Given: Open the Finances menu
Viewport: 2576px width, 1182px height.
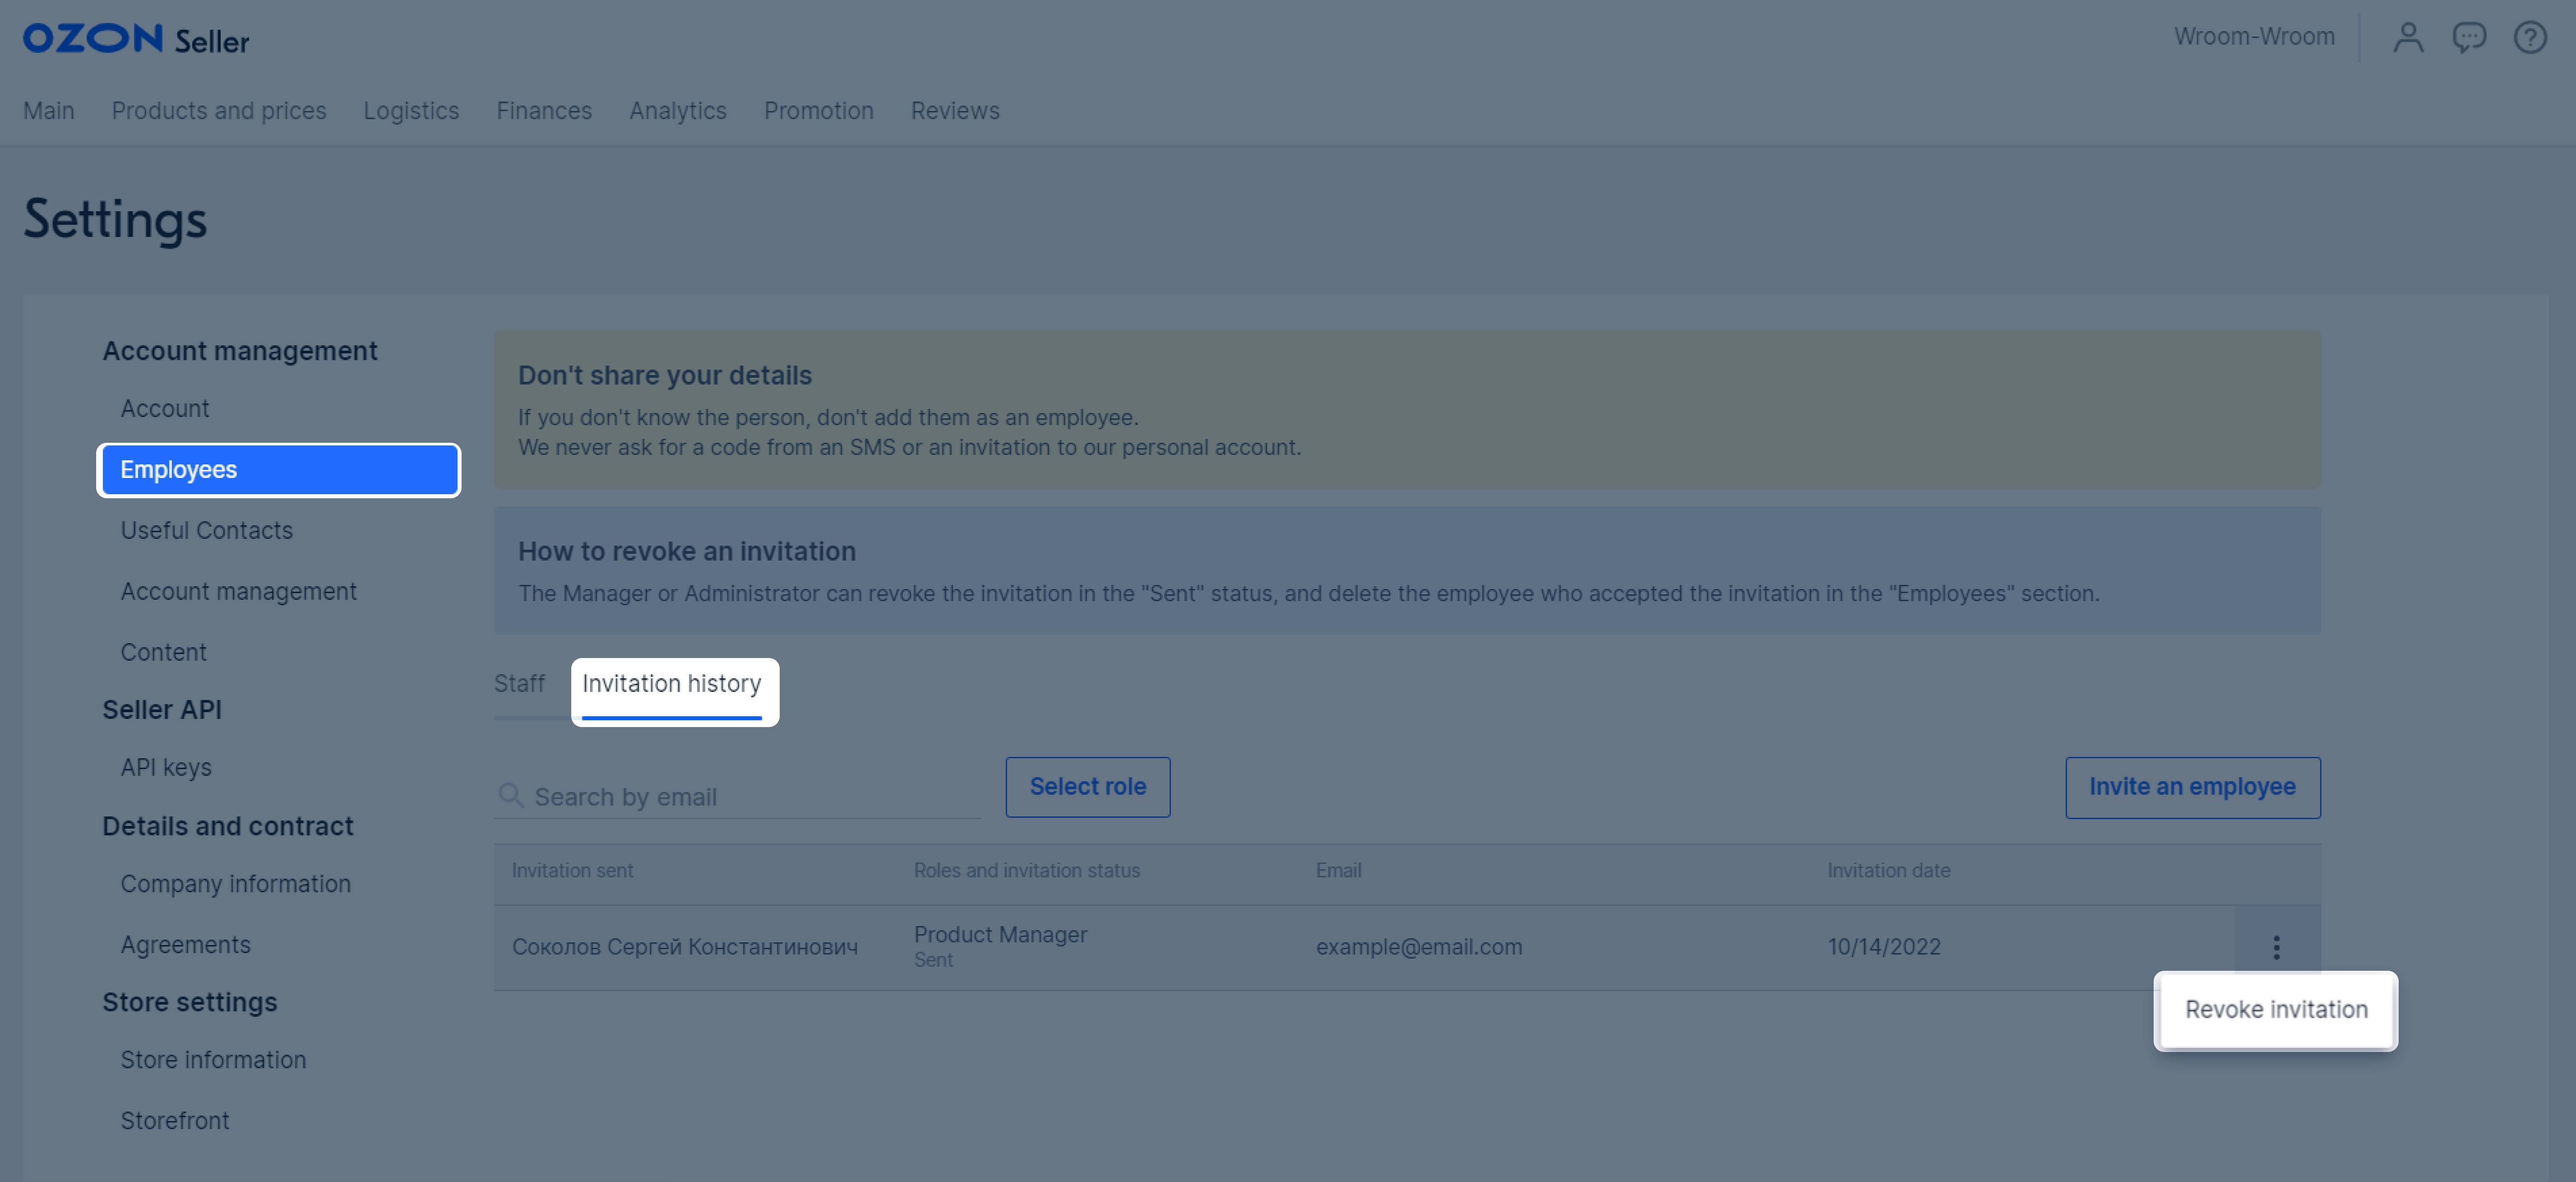Looking at the screenshot, I should tap(544, 111).
